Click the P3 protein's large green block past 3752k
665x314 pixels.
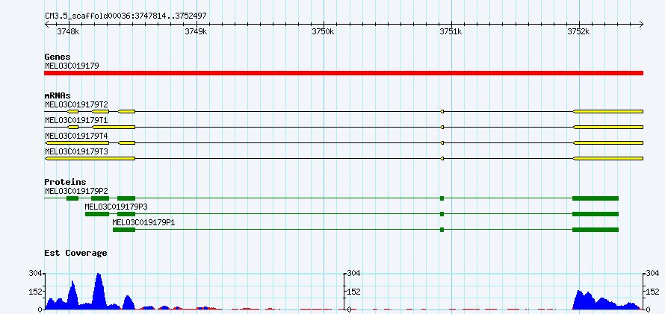pos(596,214)
